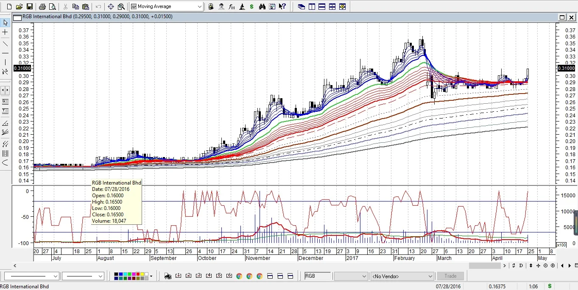578x290 pixels.
Task: Maximize the RGB International Bhd chart window
Action: [x=562, y=17]
